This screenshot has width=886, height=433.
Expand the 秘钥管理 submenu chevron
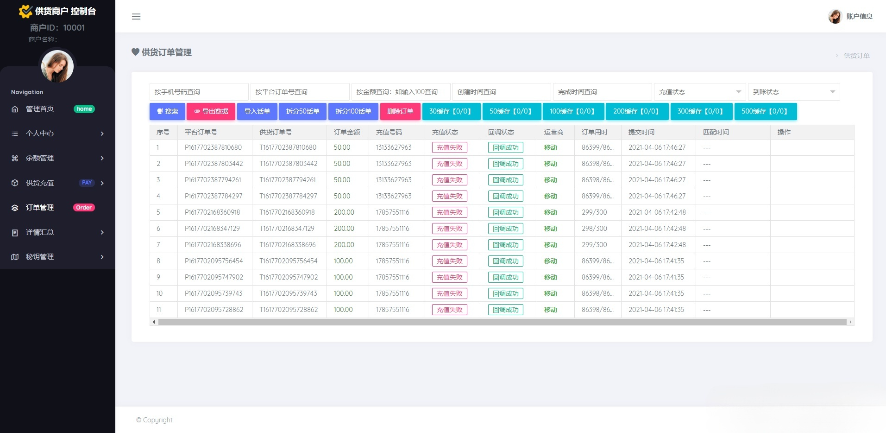click(102, 257)
